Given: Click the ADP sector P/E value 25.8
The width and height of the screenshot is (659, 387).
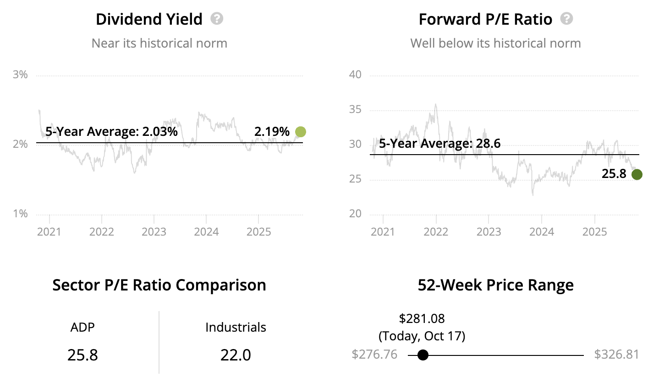Looking at the screenshot, I should pyautogui.click(x=82, y=355).
